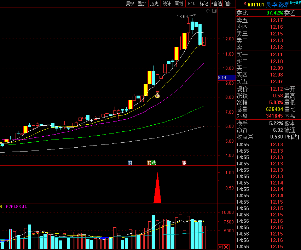
Task: Click the PE(动) label
Action: 291,137
